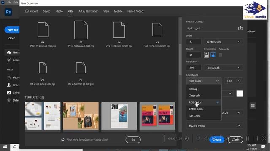Viewport: 270px width, 151px height.
Task: Open the 8 bit depth dropdown
Action: pos(233,81)
